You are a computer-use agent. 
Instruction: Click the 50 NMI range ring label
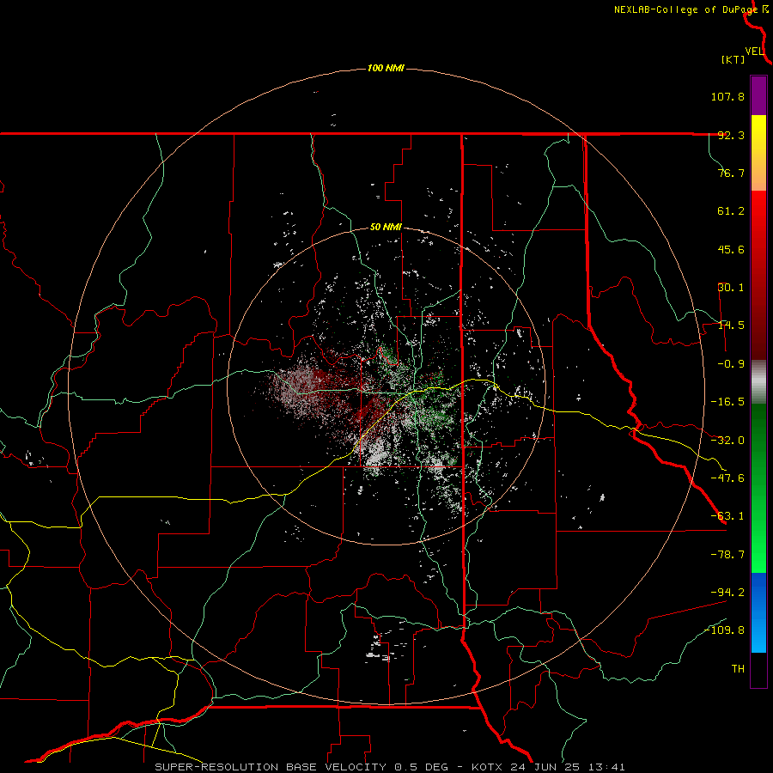coord(386,228)
